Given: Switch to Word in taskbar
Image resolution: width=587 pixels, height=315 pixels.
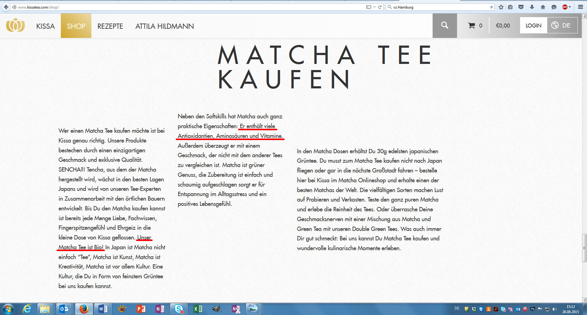Looking at the screenshot, I should coord(103,309).
